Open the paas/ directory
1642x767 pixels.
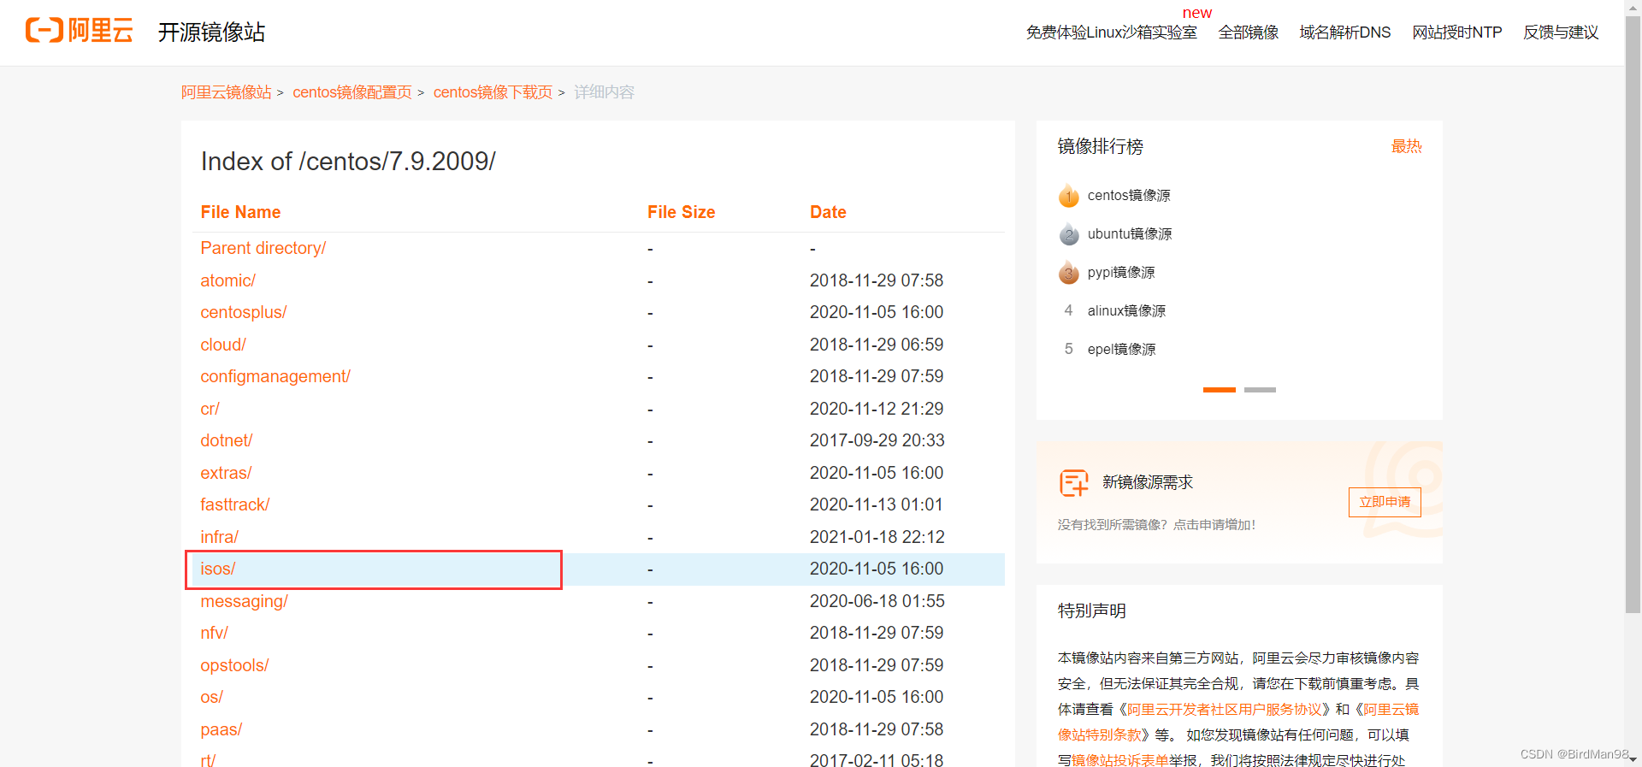click(221, 729)
